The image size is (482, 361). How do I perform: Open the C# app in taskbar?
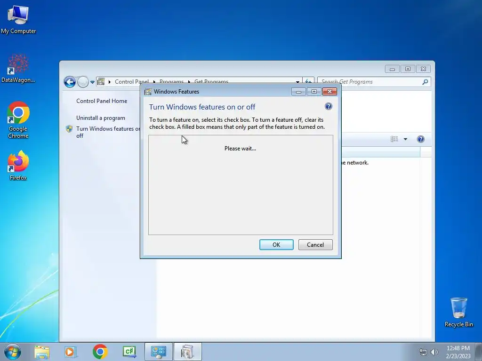pos(129,352)
